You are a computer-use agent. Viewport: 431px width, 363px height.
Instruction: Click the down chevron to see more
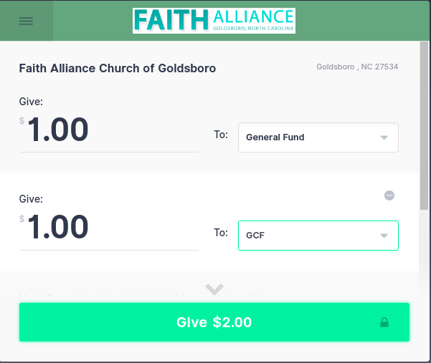pyautogui.click(x=214, y=289)
